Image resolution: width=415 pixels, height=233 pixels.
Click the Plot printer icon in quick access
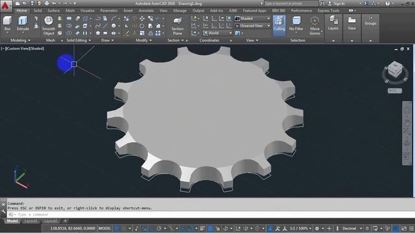47,3
